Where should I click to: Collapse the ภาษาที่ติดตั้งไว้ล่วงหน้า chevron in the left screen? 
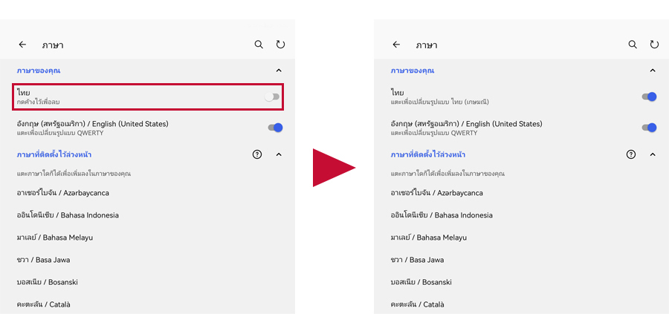[x=279, y=154]
